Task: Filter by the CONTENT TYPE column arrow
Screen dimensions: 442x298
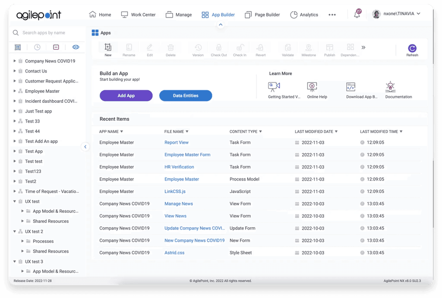Action: pyautogui.click(x=260, y=131)
